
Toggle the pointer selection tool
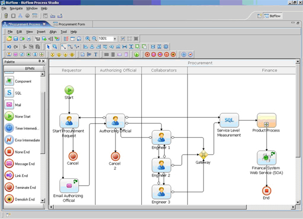point(48,47)
